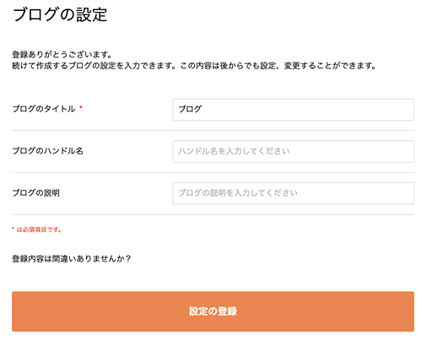
Task: Click the ハンドル名を入力してください placeholder
Action: pos(234,151)
